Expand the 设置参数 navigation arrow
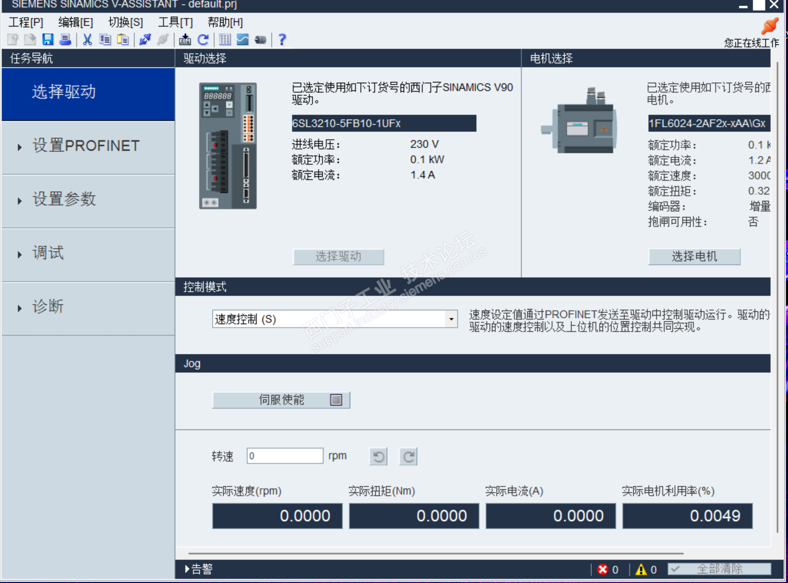788x583 pixels. pyautogui.click(x=19, y=201)
